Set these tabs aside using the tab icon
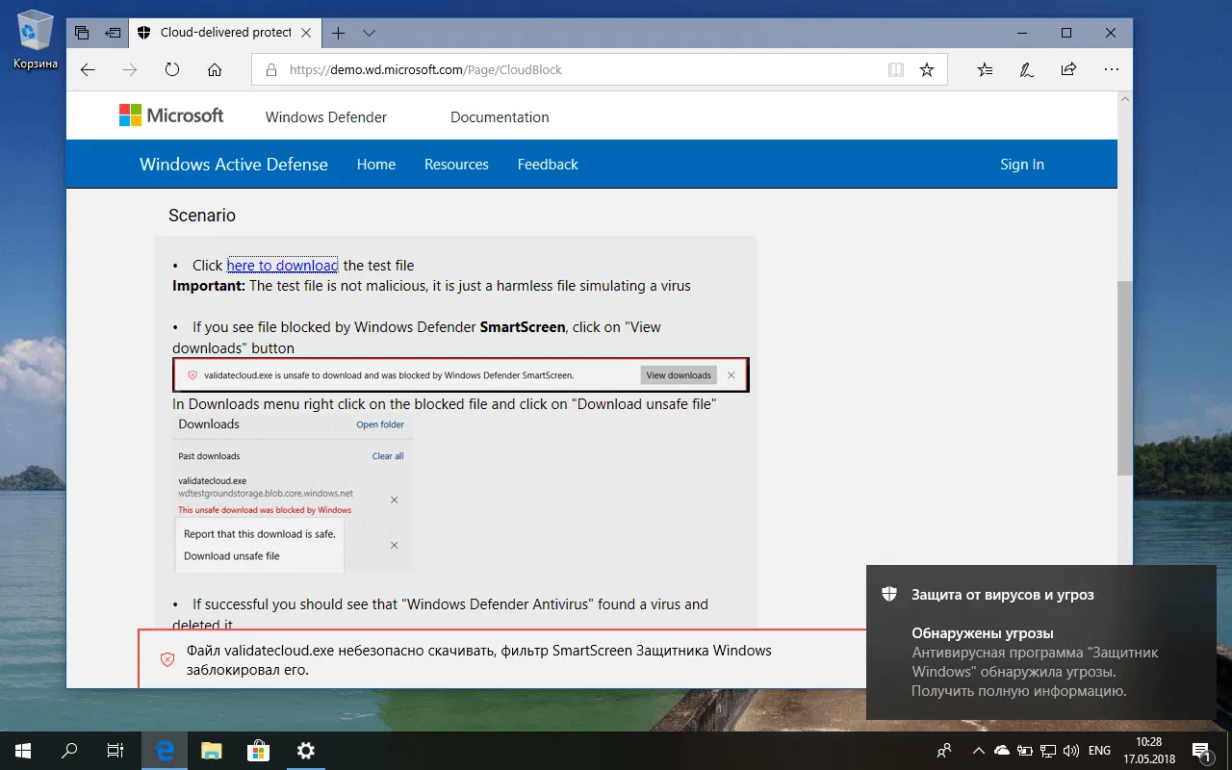Viewport: 1232px width, 770px height. coord(113,33)
